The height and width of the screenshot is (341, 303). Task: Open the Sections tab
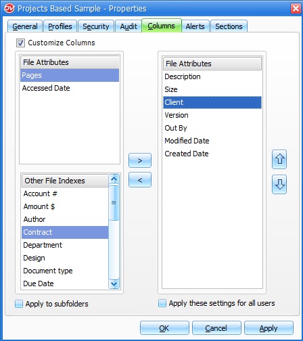229,26
